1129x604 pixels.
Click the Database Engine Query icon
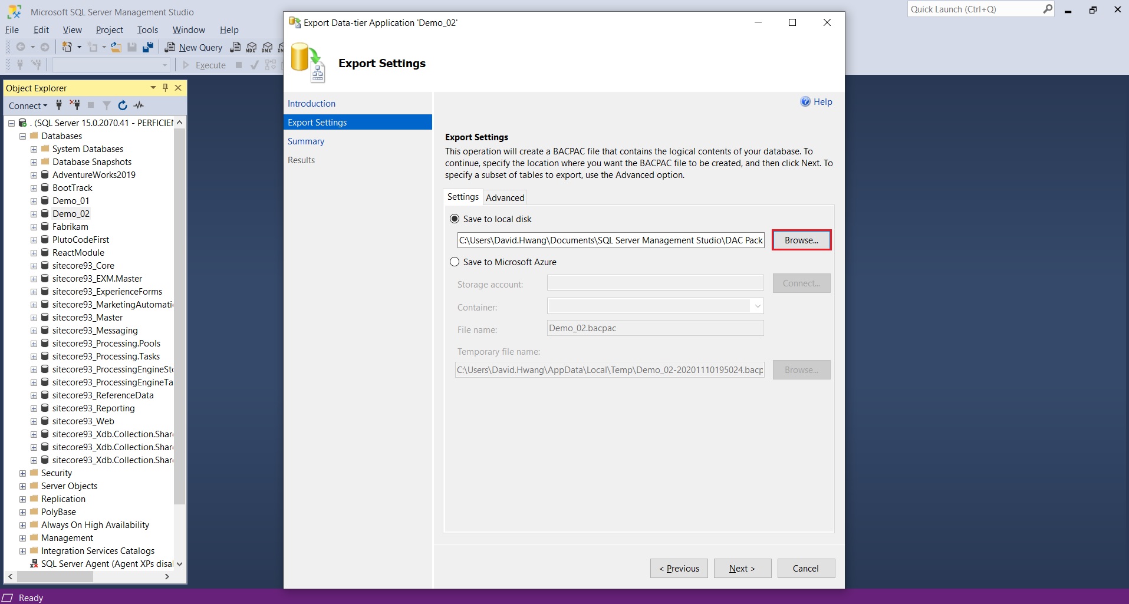click(x=235, y=47)
